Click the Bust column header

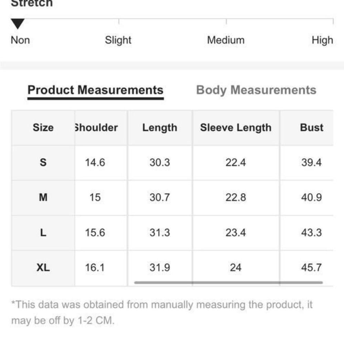point(312,128)
